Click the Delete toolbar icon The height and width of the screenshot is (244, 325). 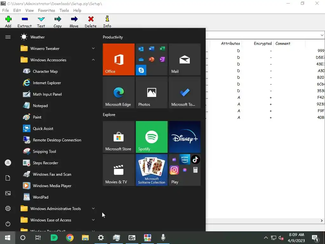pos(90,22)
